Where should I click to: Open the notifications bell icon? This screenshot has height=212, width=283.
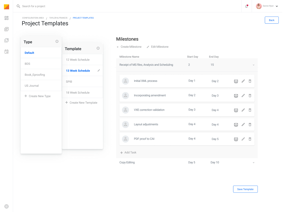pos(246,6)
